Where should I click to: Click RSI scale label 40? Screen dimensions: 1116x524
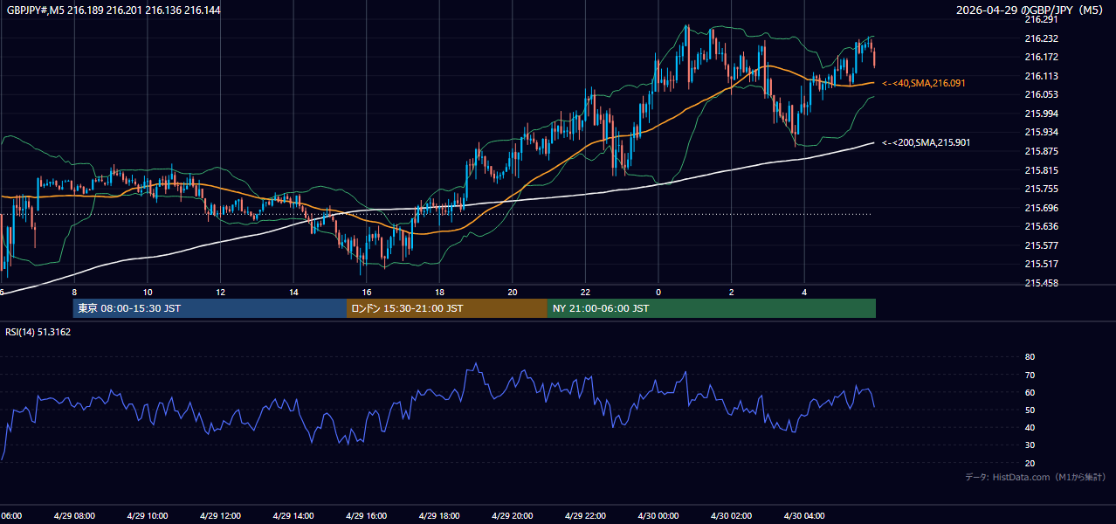coord(1030,427)
